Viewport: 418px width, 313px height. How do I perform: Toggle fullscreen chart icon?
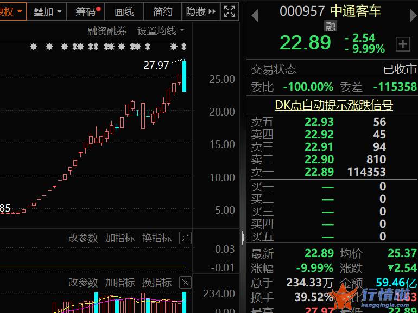tap(230, 11)
